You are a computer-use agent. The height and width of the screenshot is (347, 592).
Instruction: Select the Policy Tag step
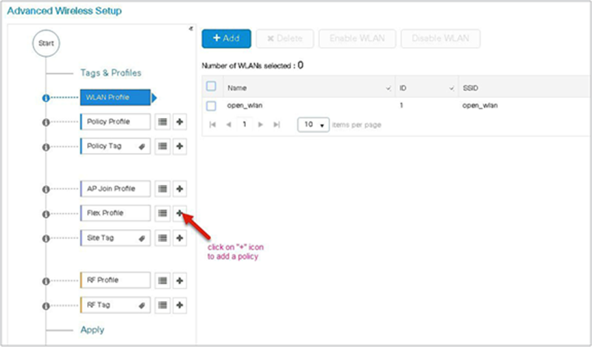(116, 146)
